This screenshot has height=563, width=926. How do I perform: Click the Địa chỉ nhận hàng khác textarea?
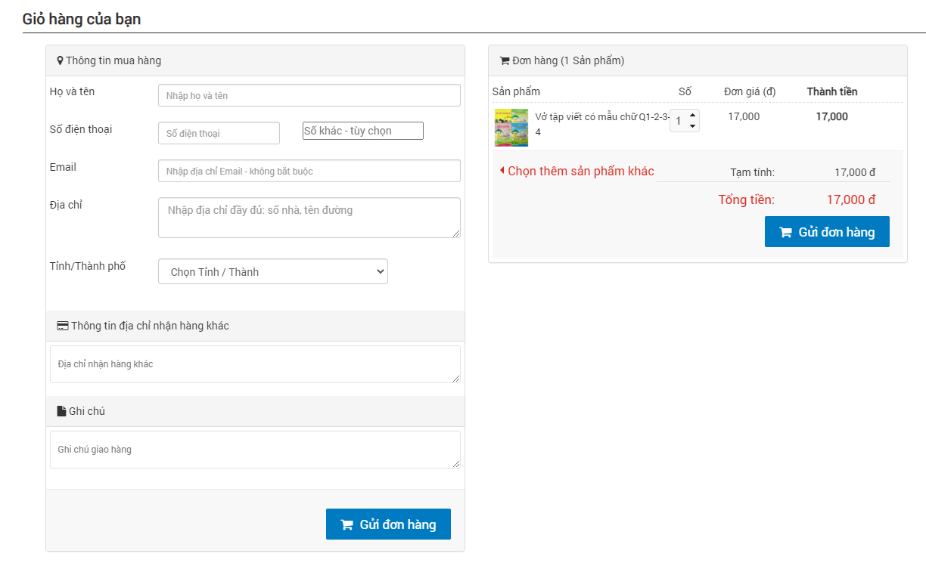point(254,364)
